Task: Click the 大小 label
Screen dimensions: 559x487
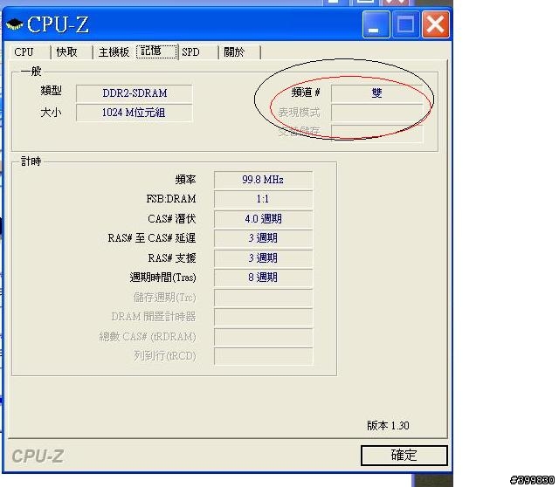Action: tap(51, 113)
